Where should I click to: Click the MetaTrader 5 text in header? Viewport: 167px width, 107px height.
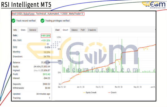(76, 14)
